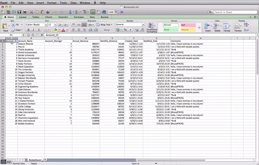This screenshot has height=165, width=259.
Task: Click the Search in Sheet field
Action: [x=236, y=12]
